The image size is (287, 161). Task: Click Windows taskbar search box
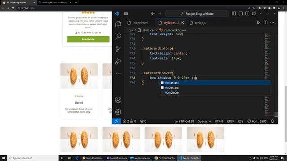(x=33, y=158)
